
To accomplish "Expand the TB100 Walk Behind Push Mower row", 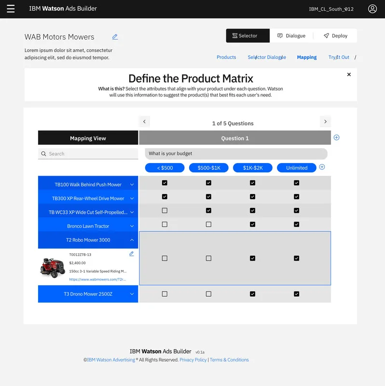I will (132, 185).
